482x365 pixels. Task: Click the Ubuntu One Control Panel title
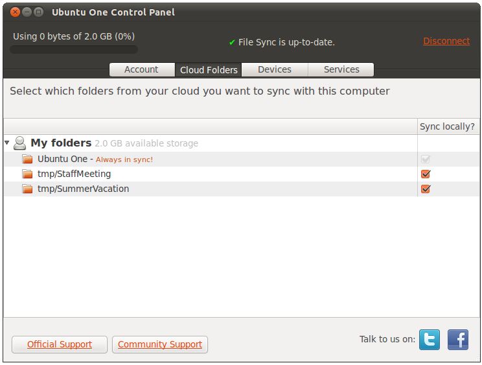click(113, 12)
